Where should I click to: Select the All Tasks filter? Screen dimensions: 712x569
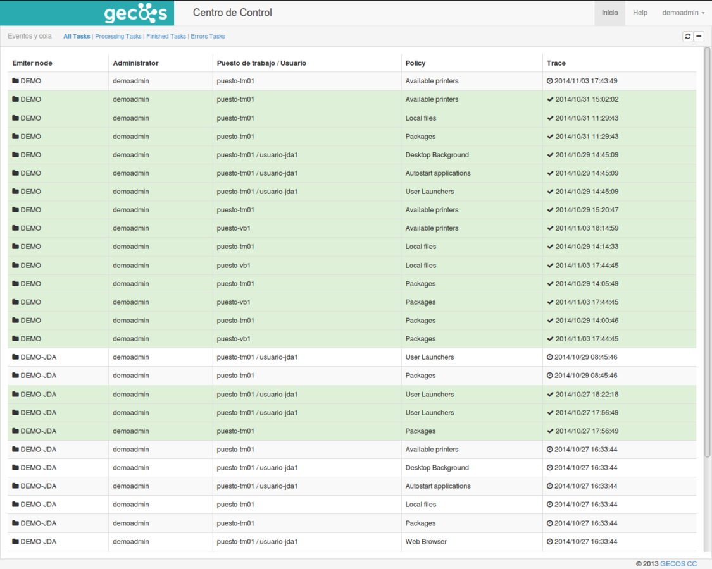[x=76, y=36]
